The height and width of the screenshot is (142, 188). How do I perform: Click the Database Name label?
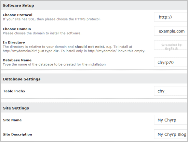(x=17, y=60)
